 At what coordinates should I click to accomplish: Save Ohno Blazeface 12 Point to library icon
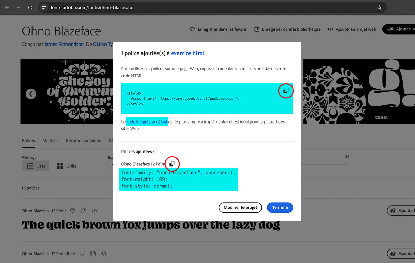[x=83, y=211]
